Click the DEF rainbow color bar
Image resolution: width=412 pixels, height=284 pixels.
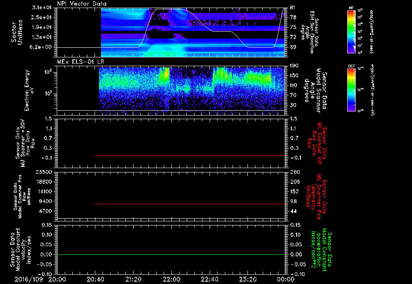point(352,89)
